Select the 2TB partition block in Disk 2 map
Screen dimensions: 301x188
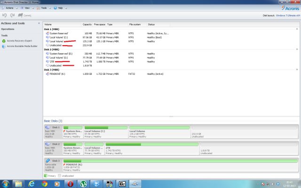[x=152, y=149]
